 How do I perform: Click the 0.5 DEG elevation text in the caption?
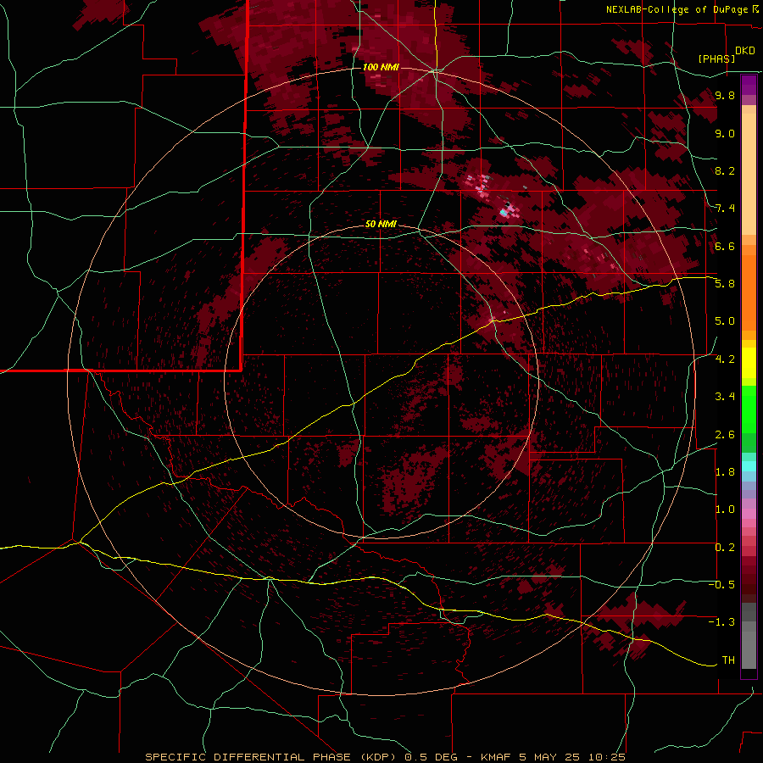430,757
